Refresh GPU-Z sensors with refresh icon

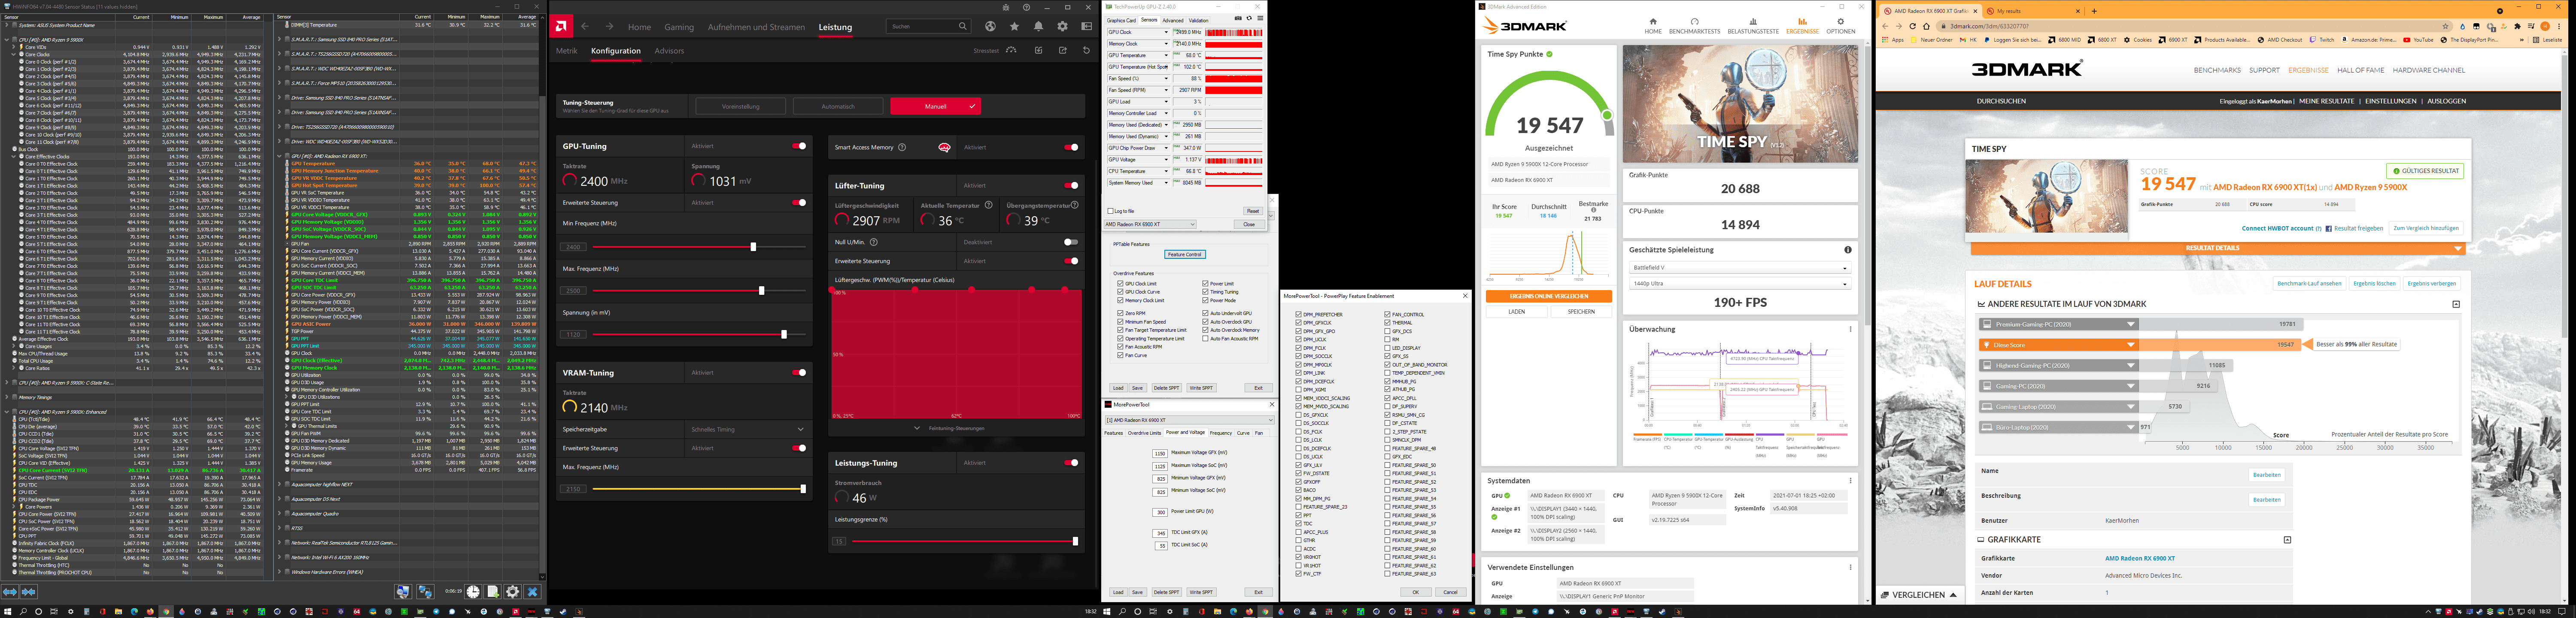(x=1249, y=19)
